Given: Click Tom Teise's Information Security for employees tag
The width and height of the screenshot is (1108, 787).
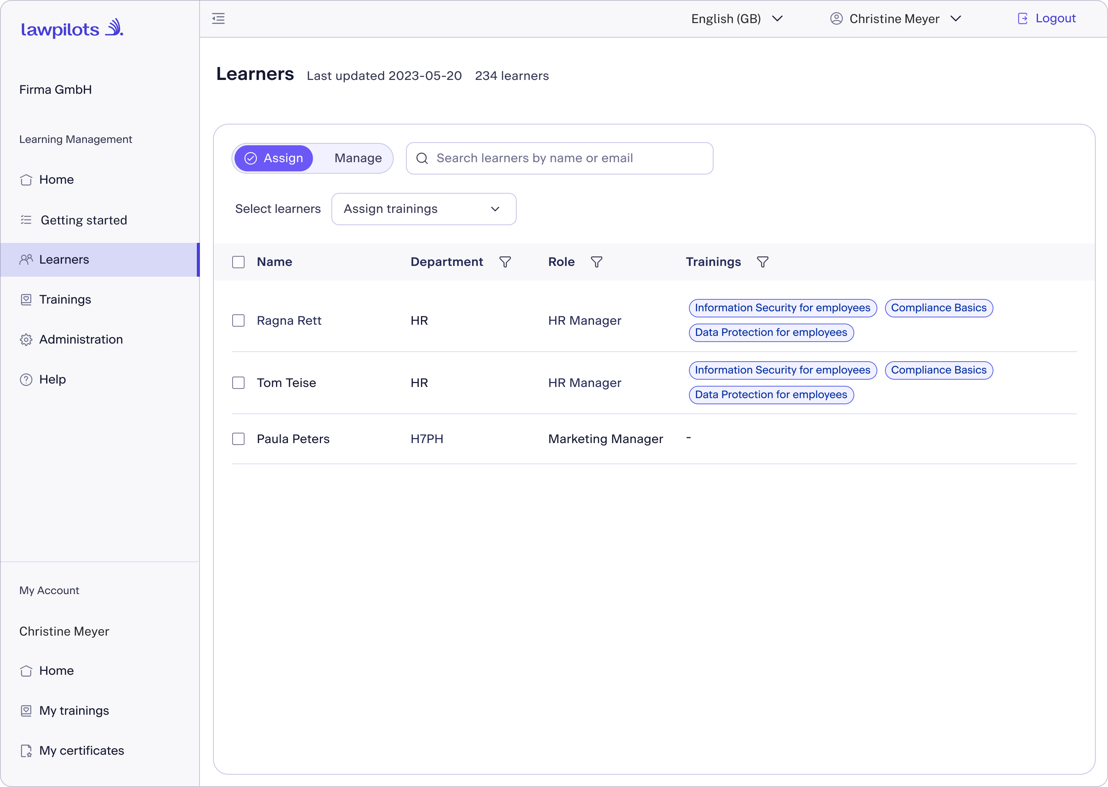Looking at the screenshot, I should pos(783,371).
